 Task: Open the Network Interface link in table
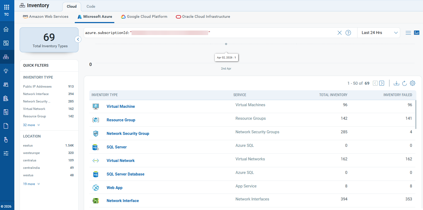click(123, 201)
